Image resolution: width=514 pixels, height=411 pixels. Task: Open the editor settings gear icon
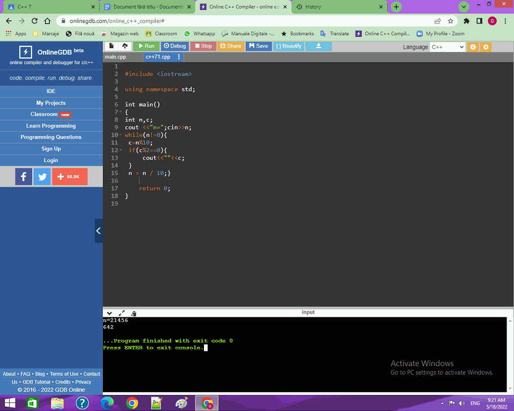point(486,47)
